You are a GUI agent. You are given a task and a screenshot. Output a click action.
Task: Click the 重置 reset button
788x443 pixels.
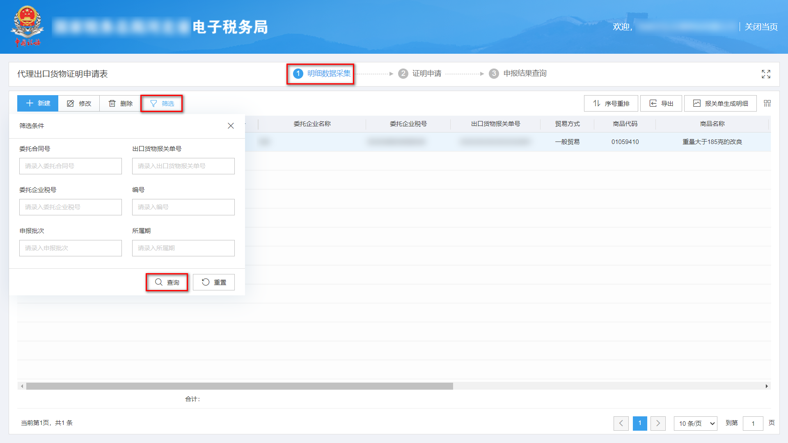click(x=213, y=282)
